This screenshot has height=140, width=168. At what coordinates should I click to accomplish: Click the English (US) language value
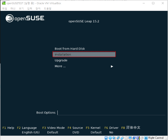pyautogui.click(x=31, y=132)
